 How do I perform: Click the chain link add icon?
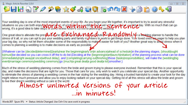tap(80, 9)
